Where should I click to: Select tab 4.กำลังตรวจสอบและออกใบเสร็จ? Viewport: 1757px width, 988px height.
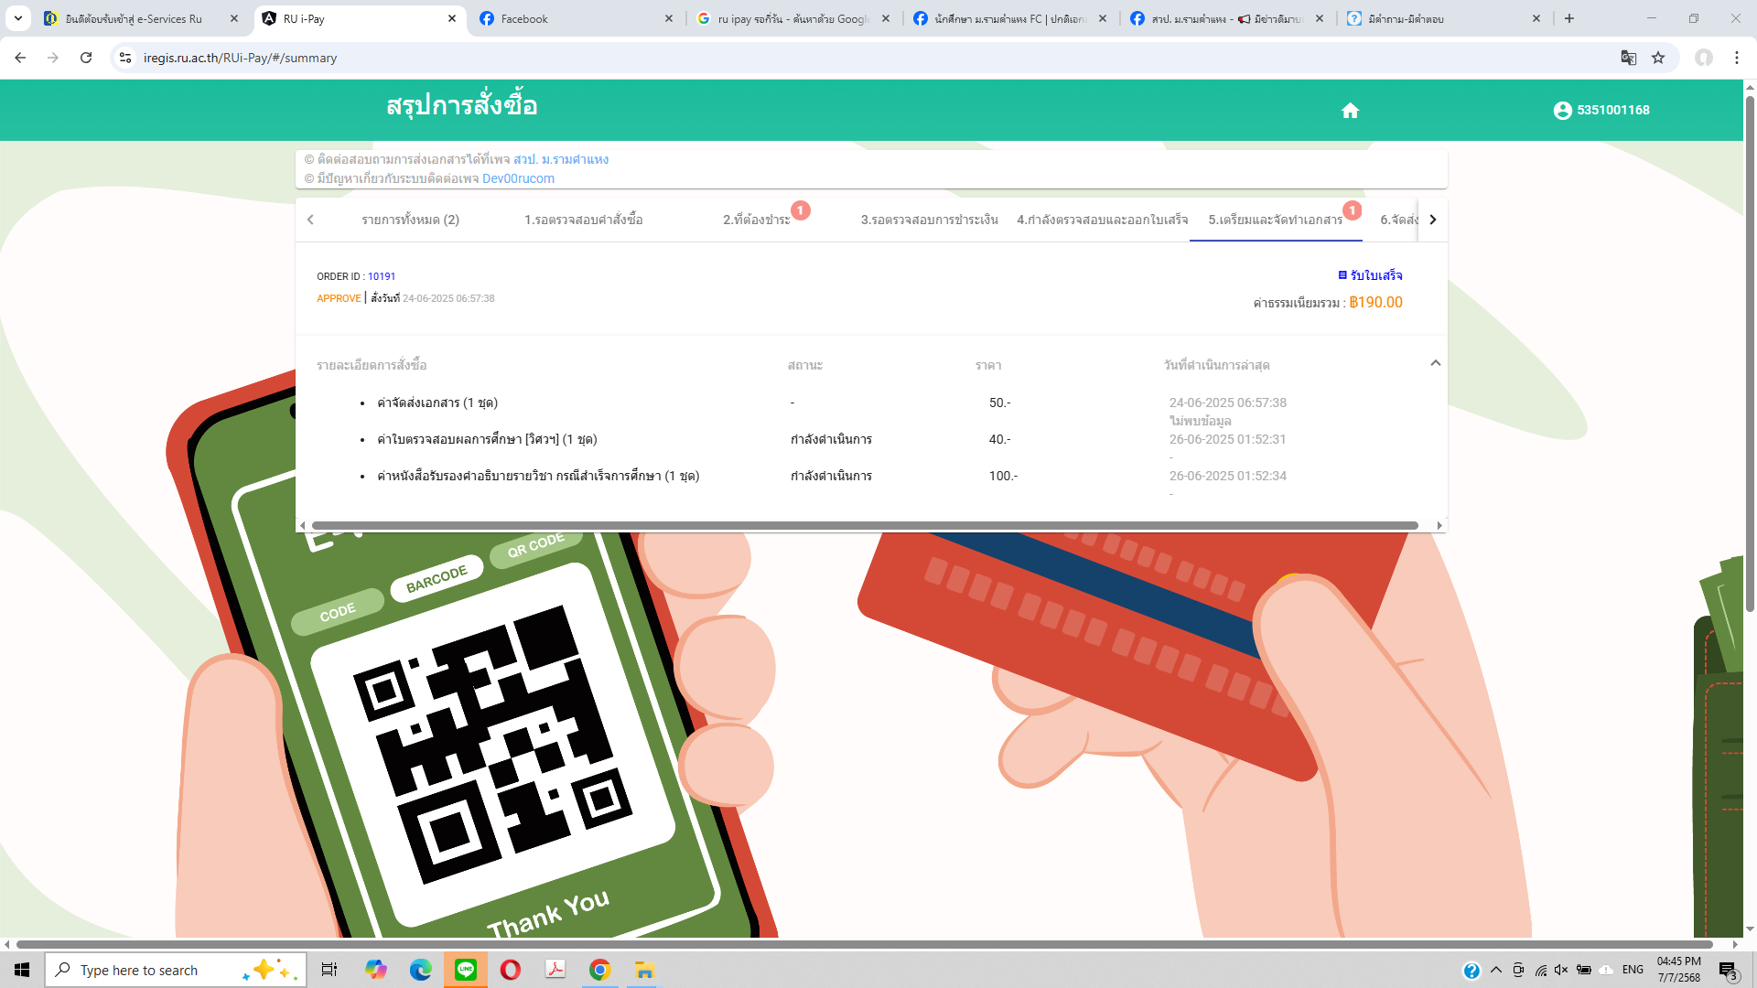(1102, 220)
